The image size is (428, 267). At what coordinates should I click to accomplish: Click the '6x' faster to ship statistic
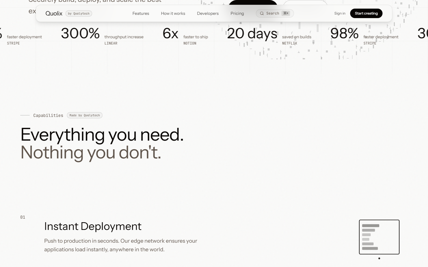[171, 33]
